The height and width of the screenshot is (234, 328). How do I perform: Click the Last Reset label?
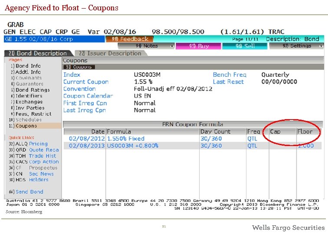point(228,82)
